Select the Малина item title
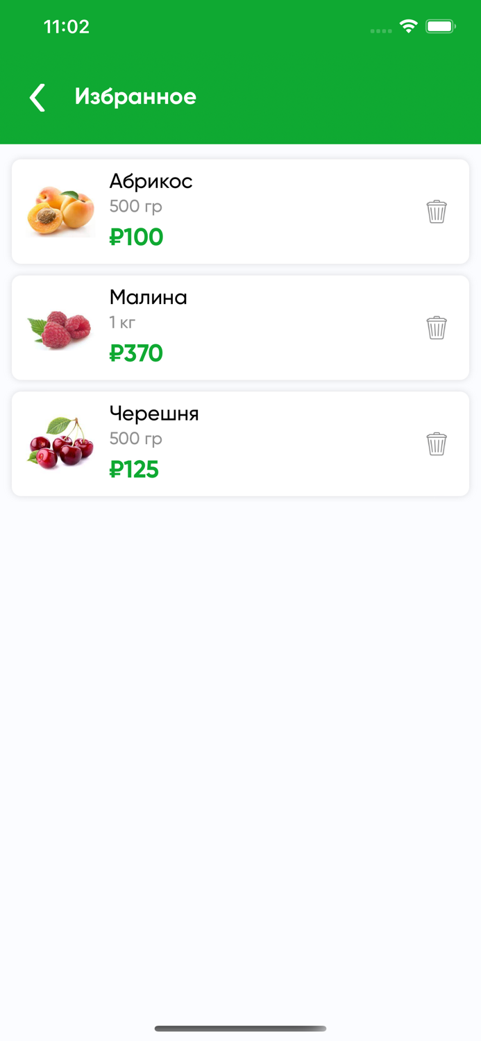 tap(148, 297)
